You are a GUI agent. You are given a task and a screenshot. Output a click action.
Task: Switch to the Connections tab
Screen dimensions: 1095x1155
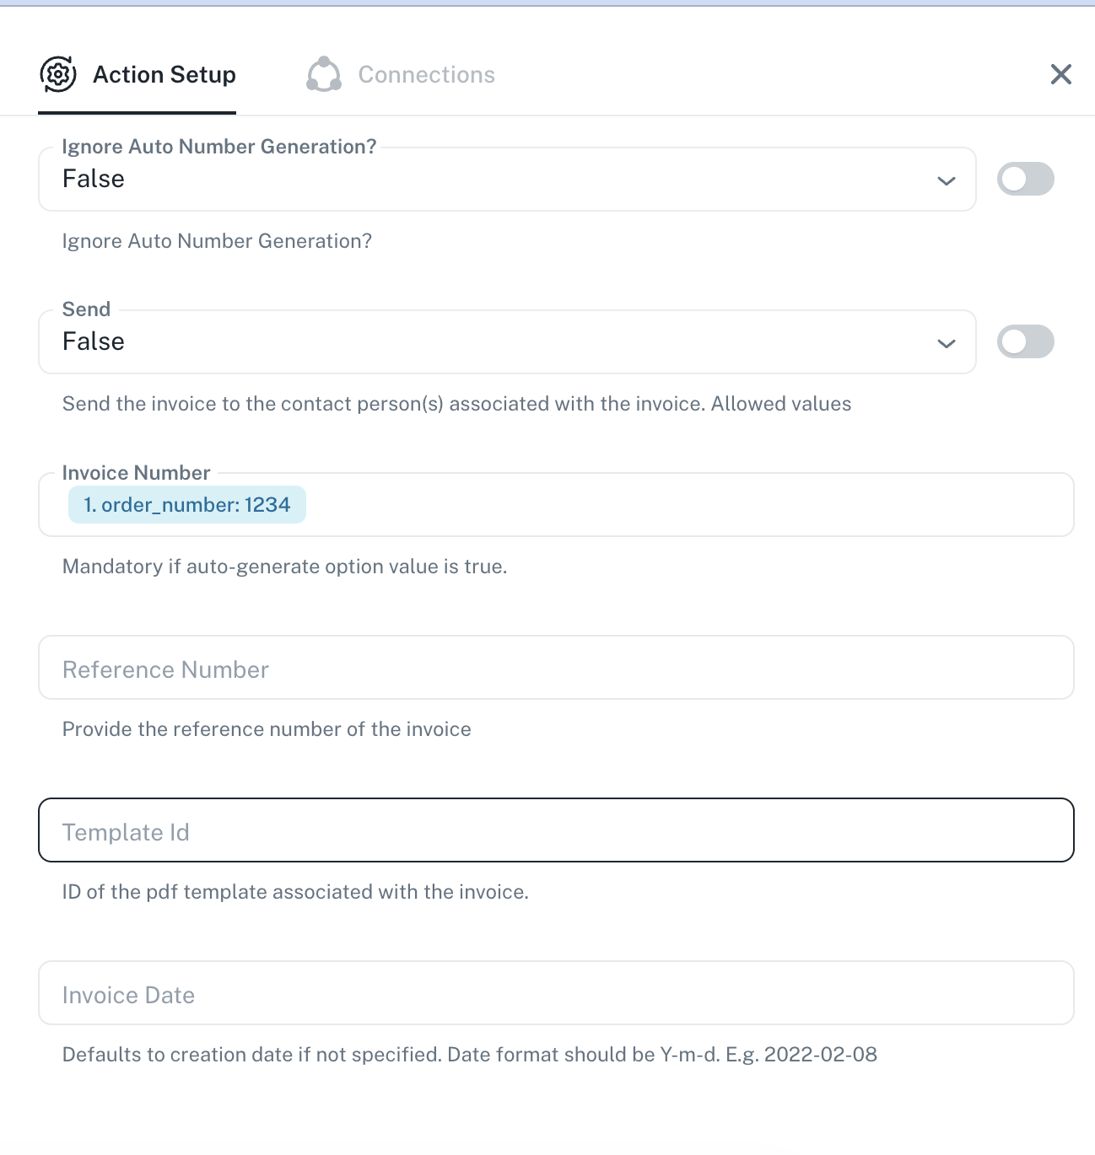426,74
